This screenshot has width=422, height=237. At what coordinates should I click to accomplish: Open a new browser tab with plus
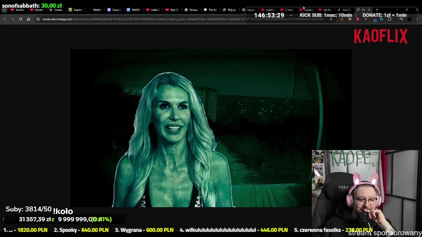(x=377, y=10)
